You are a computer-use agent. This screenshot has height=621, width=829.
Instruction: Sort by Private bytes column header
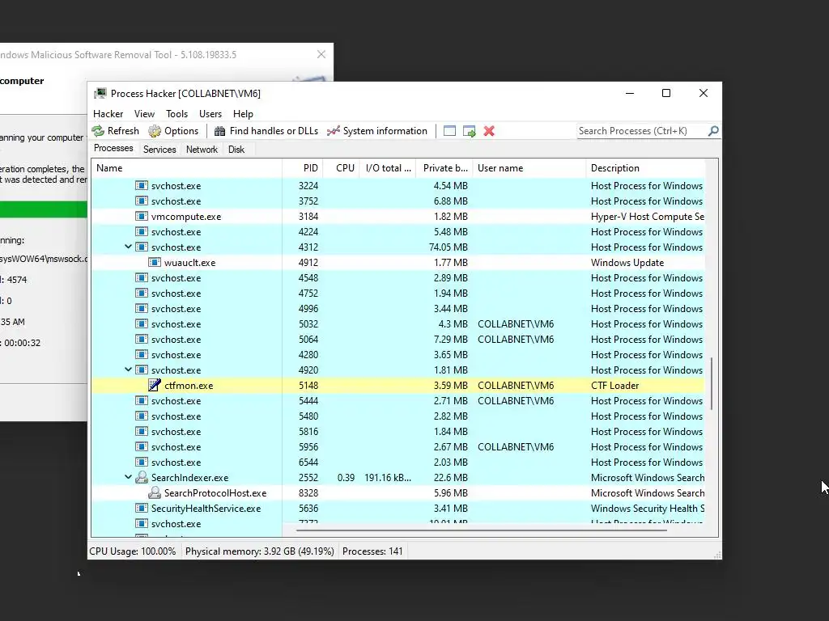(x=444, y=168)
